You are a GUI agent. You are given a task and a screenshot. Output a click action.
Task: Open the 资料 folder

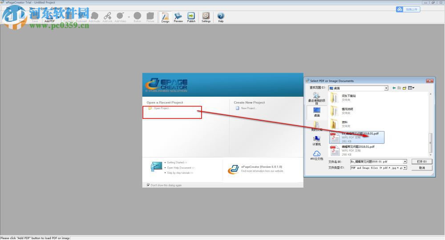tap(340, 124)
